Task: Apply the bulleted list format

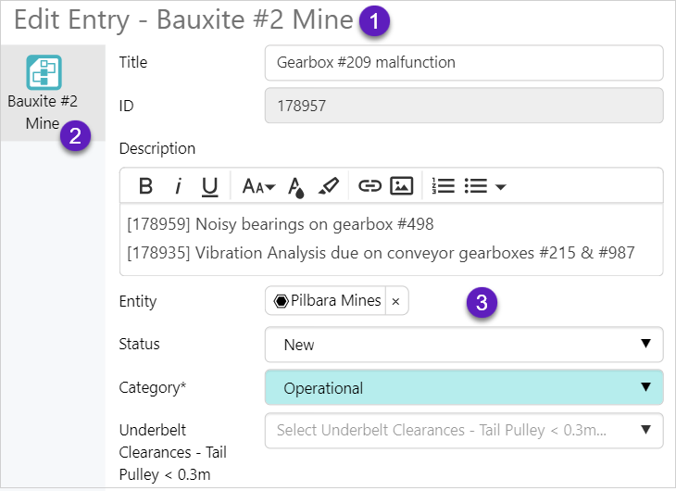Action: 476,186
